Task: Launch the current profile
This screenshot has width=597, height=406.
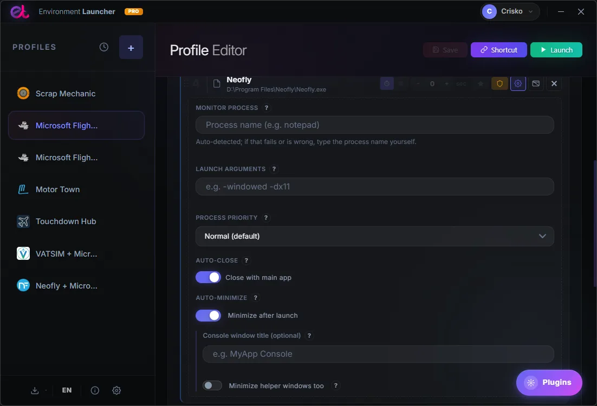Action: (556, 50)
